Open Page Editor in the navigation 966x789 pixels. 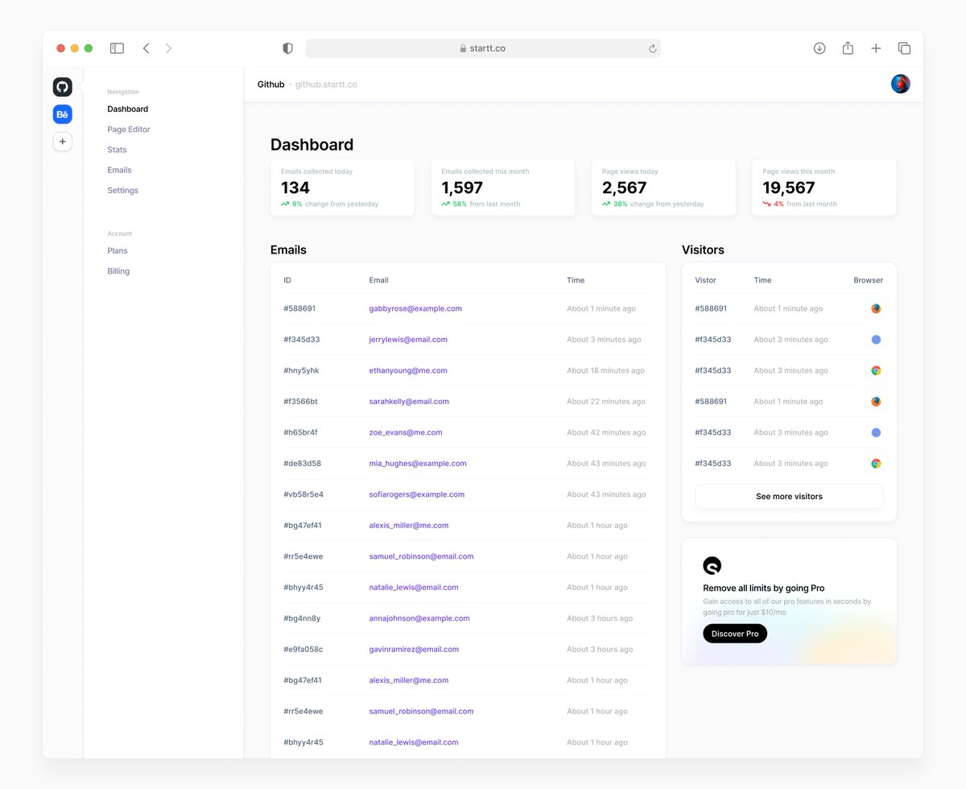click(x=129, y=130)
